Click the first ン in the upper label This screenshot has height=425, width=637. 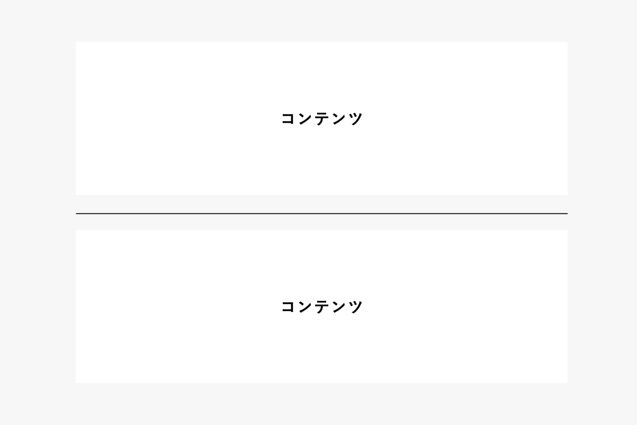pyautogui.click(x=305, y=119)
